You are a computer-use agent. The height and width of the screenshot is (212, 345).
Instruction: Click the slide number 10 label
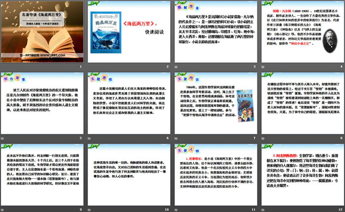coord(167,210)
